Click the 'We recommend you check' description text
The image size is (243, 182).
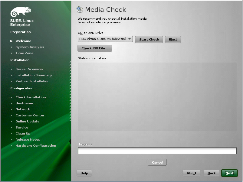tap(112, 21)
